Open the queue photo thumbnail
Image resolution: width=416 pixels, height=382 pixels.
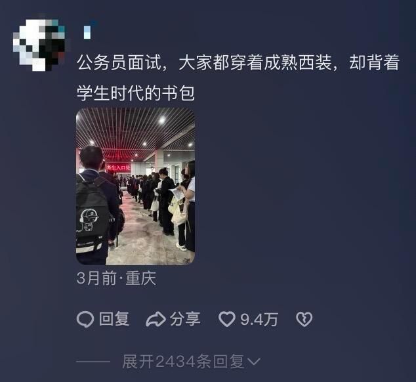[136, 186]
